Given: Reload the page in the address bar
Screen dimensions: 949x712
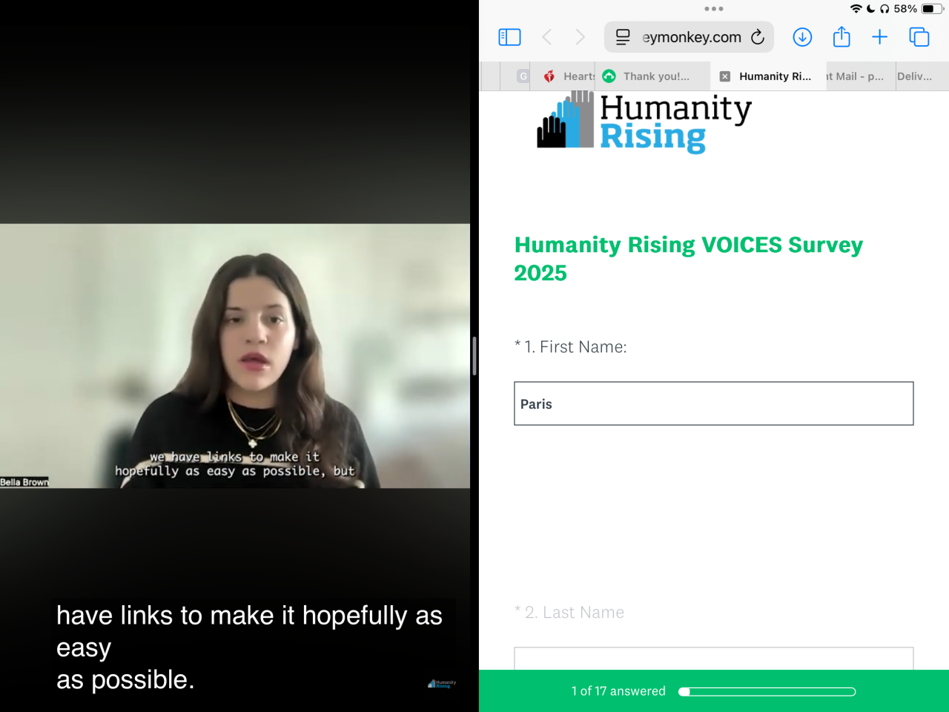Looking at the screenshot, I should [x=757, y=37].
